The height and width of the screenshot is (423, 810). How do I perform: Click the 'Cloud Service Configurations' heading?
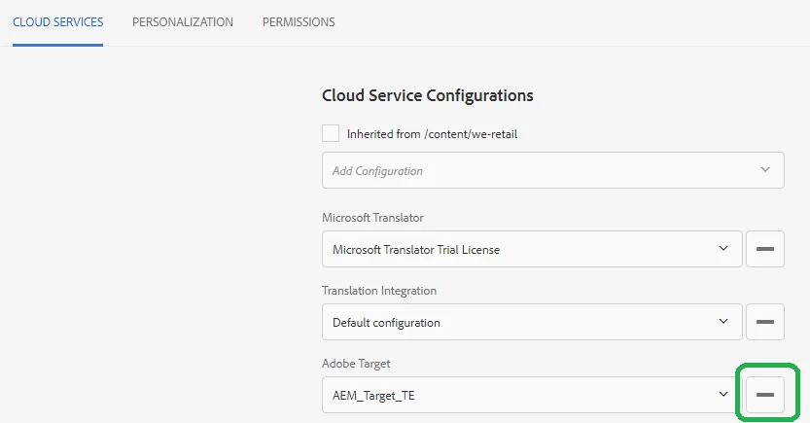[x=427, y=95]
